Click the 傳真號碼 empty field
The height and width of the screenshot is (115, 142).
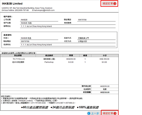pos(96,23)
